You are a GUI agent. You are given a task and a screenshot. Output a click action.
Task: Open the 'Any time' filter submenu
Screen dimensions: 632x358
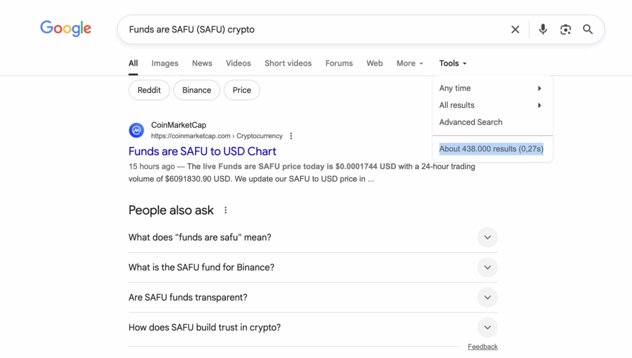point(491,88)
